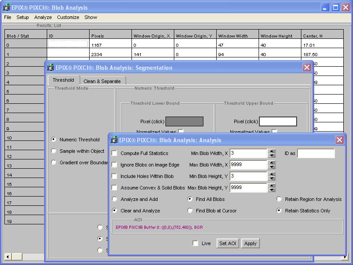The image size is (353, 265).
Task: Choose Retain Region for Analysis
Action: (279, 199)
